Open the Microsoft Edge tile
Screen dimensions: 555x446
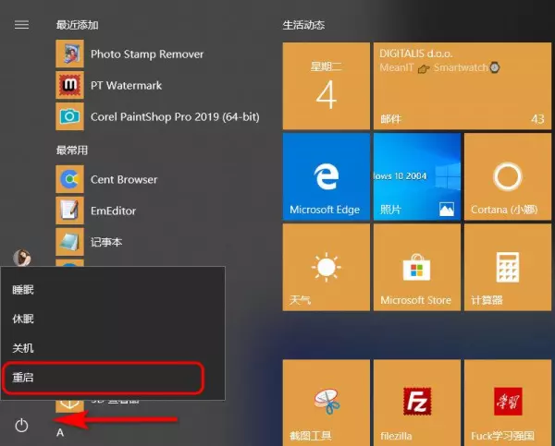326,176
